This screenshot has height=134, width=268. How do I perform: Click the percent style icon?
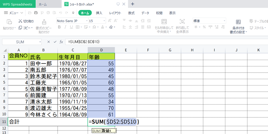click(x=204, y=27)
